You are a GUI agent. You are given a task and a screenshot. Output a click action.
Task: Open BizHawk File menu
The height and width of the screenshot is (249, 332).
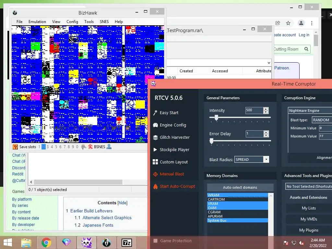(19, 22)
